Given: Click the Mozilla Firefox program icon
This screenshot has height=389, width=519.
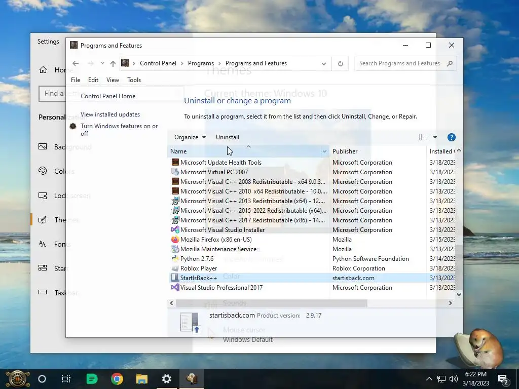Looking at the screenshot, I should point(175,240).
